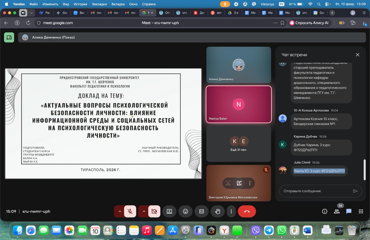Send the chat message arrow

(x=355, y=191)
